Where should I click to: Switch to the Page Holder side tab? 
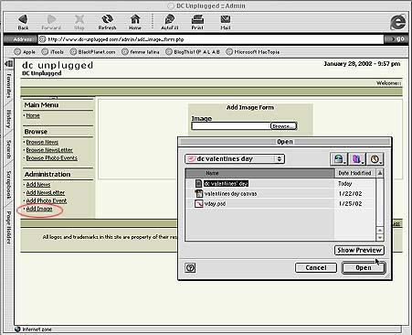pyautogui.click(x=8, y=228)
